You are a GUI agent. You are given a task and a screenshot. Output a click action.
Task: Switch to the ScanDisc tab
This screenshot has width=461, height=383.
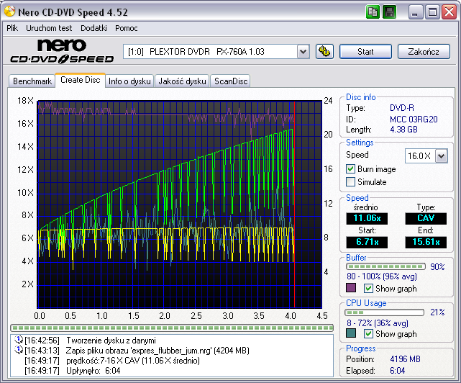(x=231, y=81)
